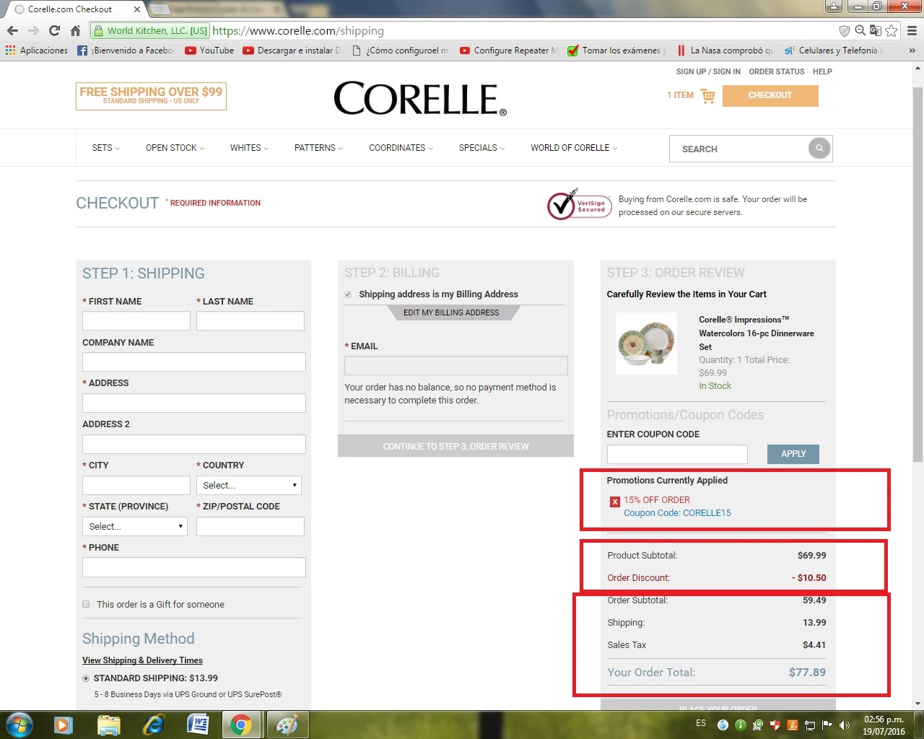This screenshot has width=924, height=739.
Task: Click APPLY coupon button
Action: pos(793,454)
